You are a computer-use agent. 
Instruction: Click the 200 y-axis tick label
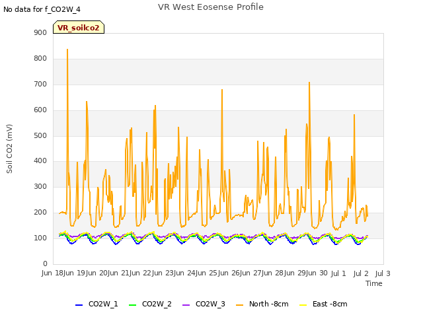40,213
